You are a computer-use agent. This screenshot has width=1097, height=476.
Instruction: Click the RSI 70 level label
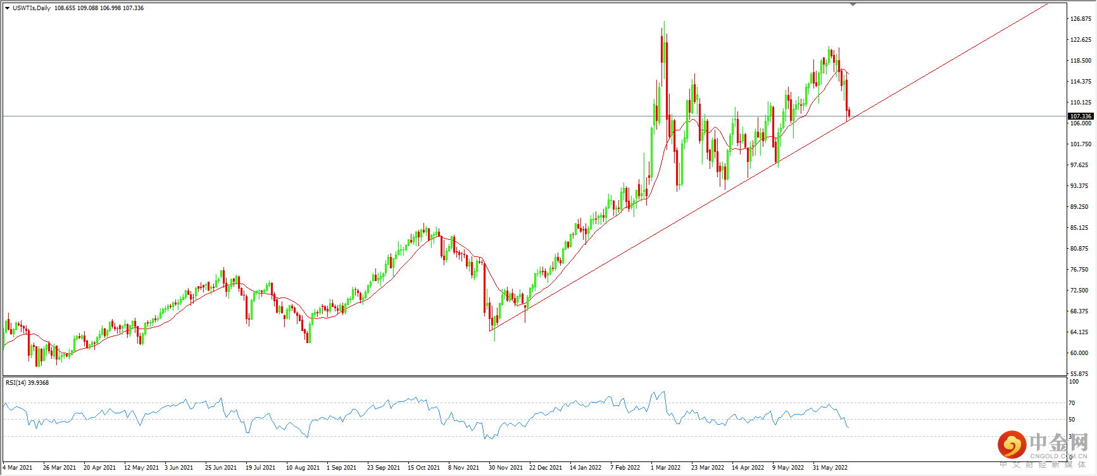coord(1072,403)
